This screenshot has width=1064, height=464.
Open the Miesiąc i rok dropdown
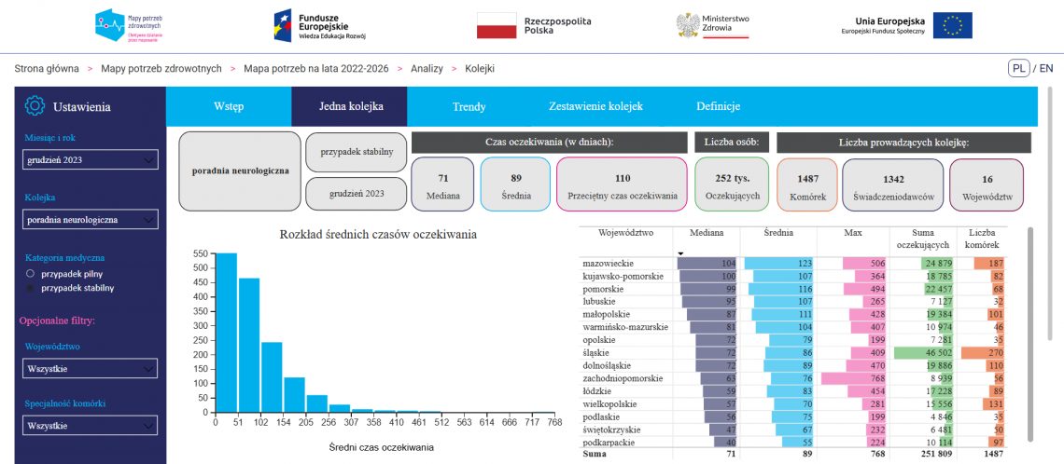(x=91, y=160)
